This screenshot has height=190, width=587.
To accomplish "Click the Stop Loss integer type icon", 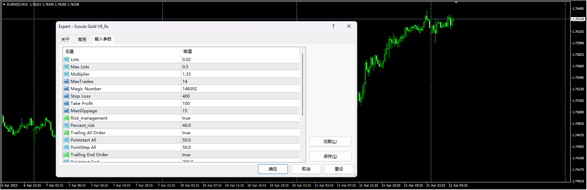I will (x=66, y=96).
